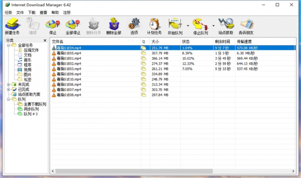The height and width of the screenshot is (178, 301).
Task: Expand the 未完成 tree node
Action: pyautogui.click(x=8, y=84)
